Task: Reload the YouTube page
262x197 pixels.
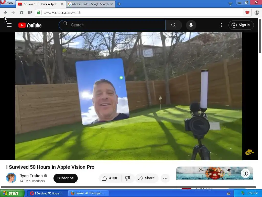Action: (21, 13)
